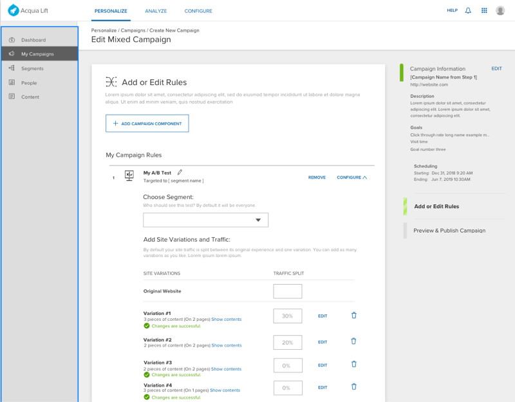Click the Variation #2 20% traffic field
The image size is (515, 402).
click(287, 342)
